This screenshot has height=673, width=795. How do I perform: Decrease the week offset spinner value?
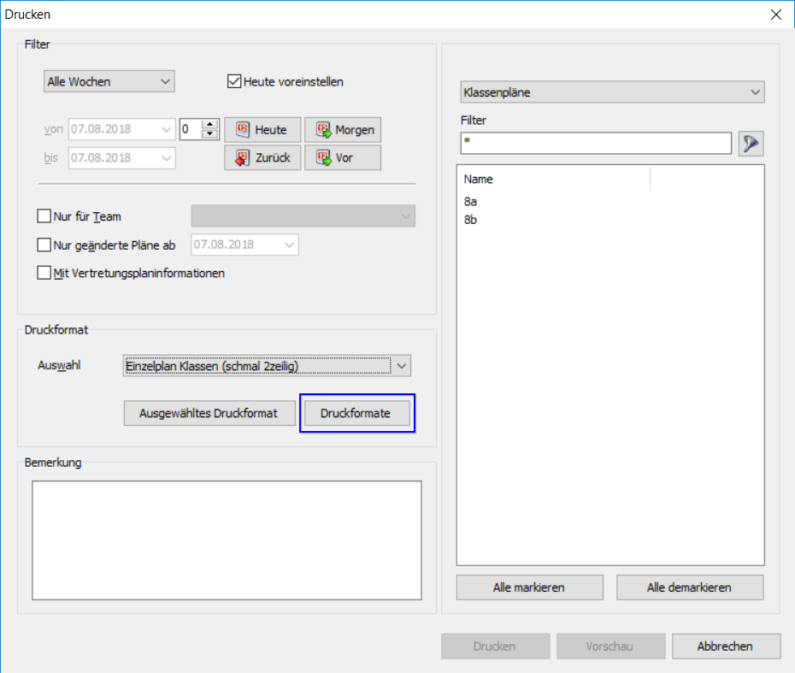click(x=210, y=134)
